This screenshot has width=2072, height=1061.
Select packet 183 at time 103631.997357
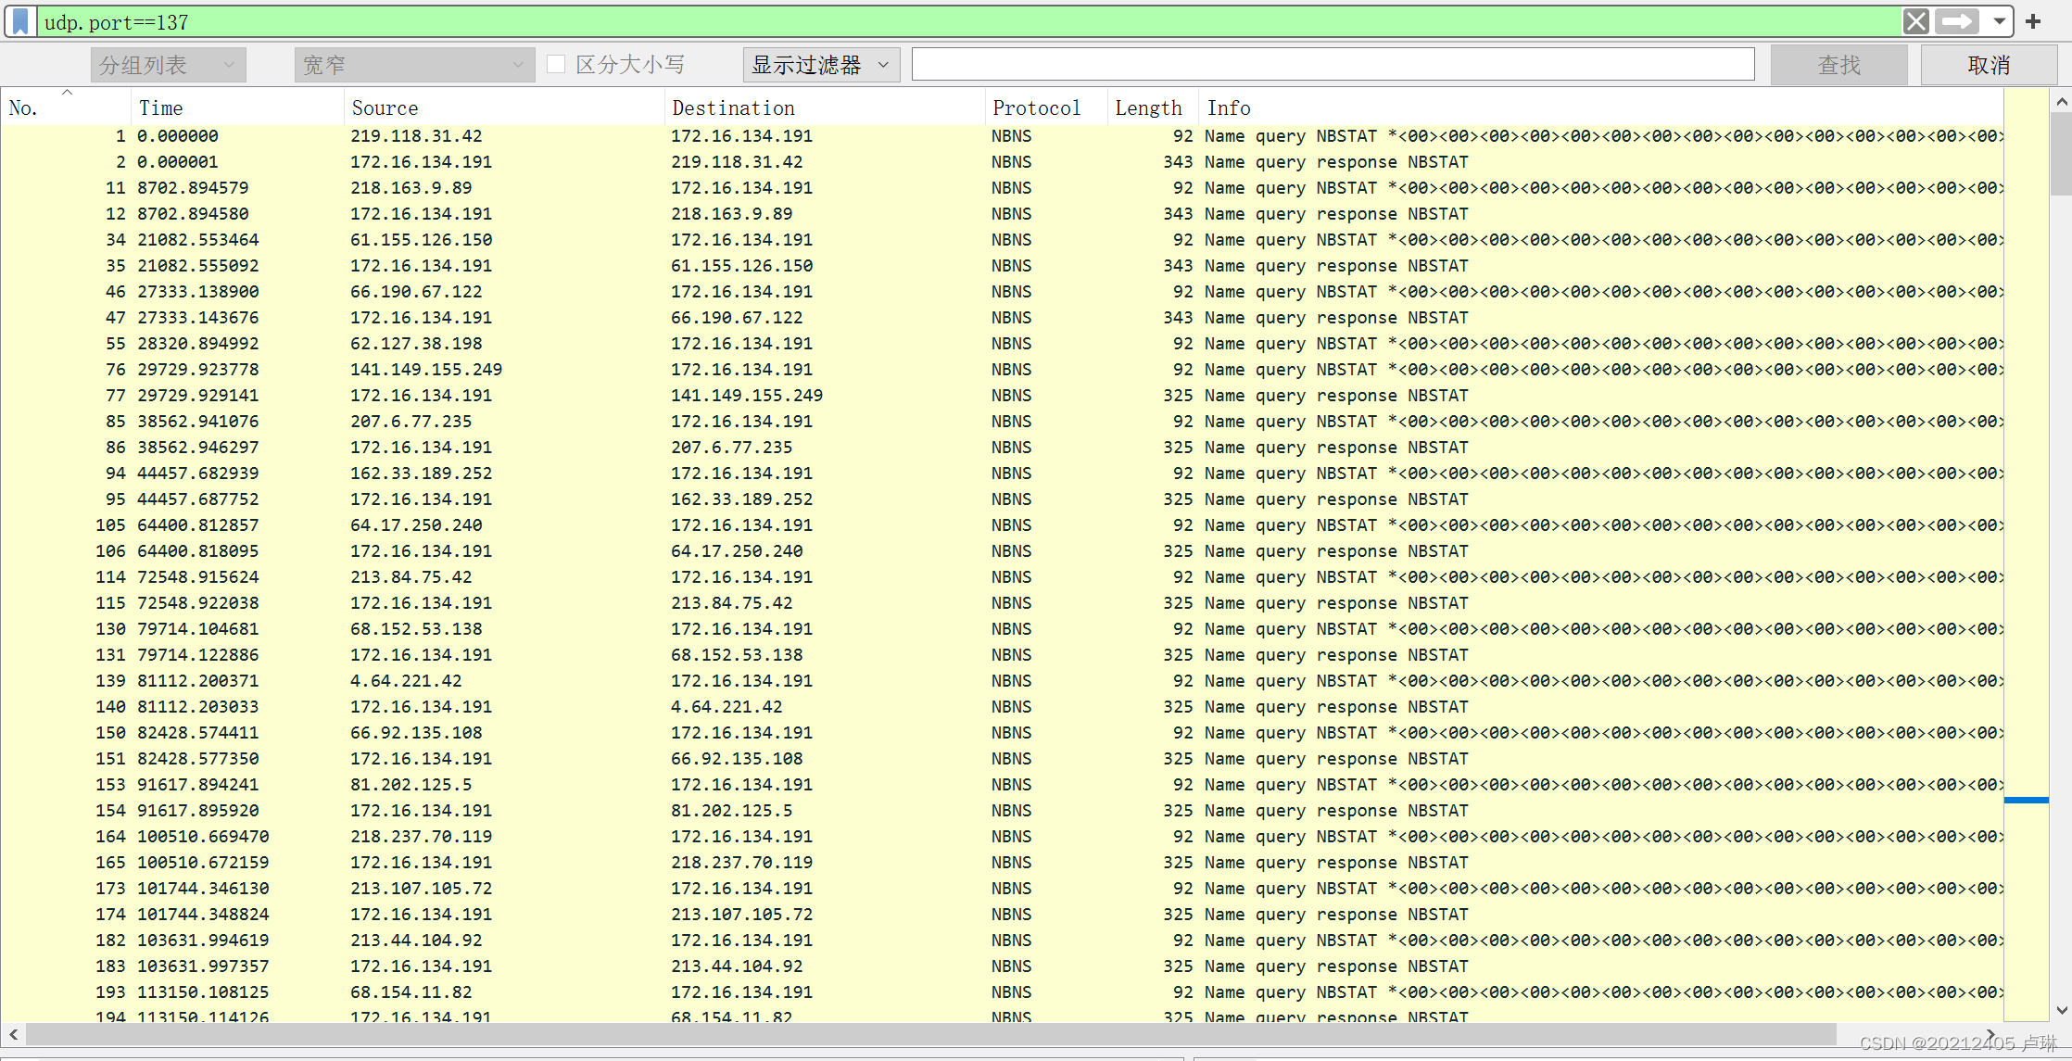click(1002, 966)
